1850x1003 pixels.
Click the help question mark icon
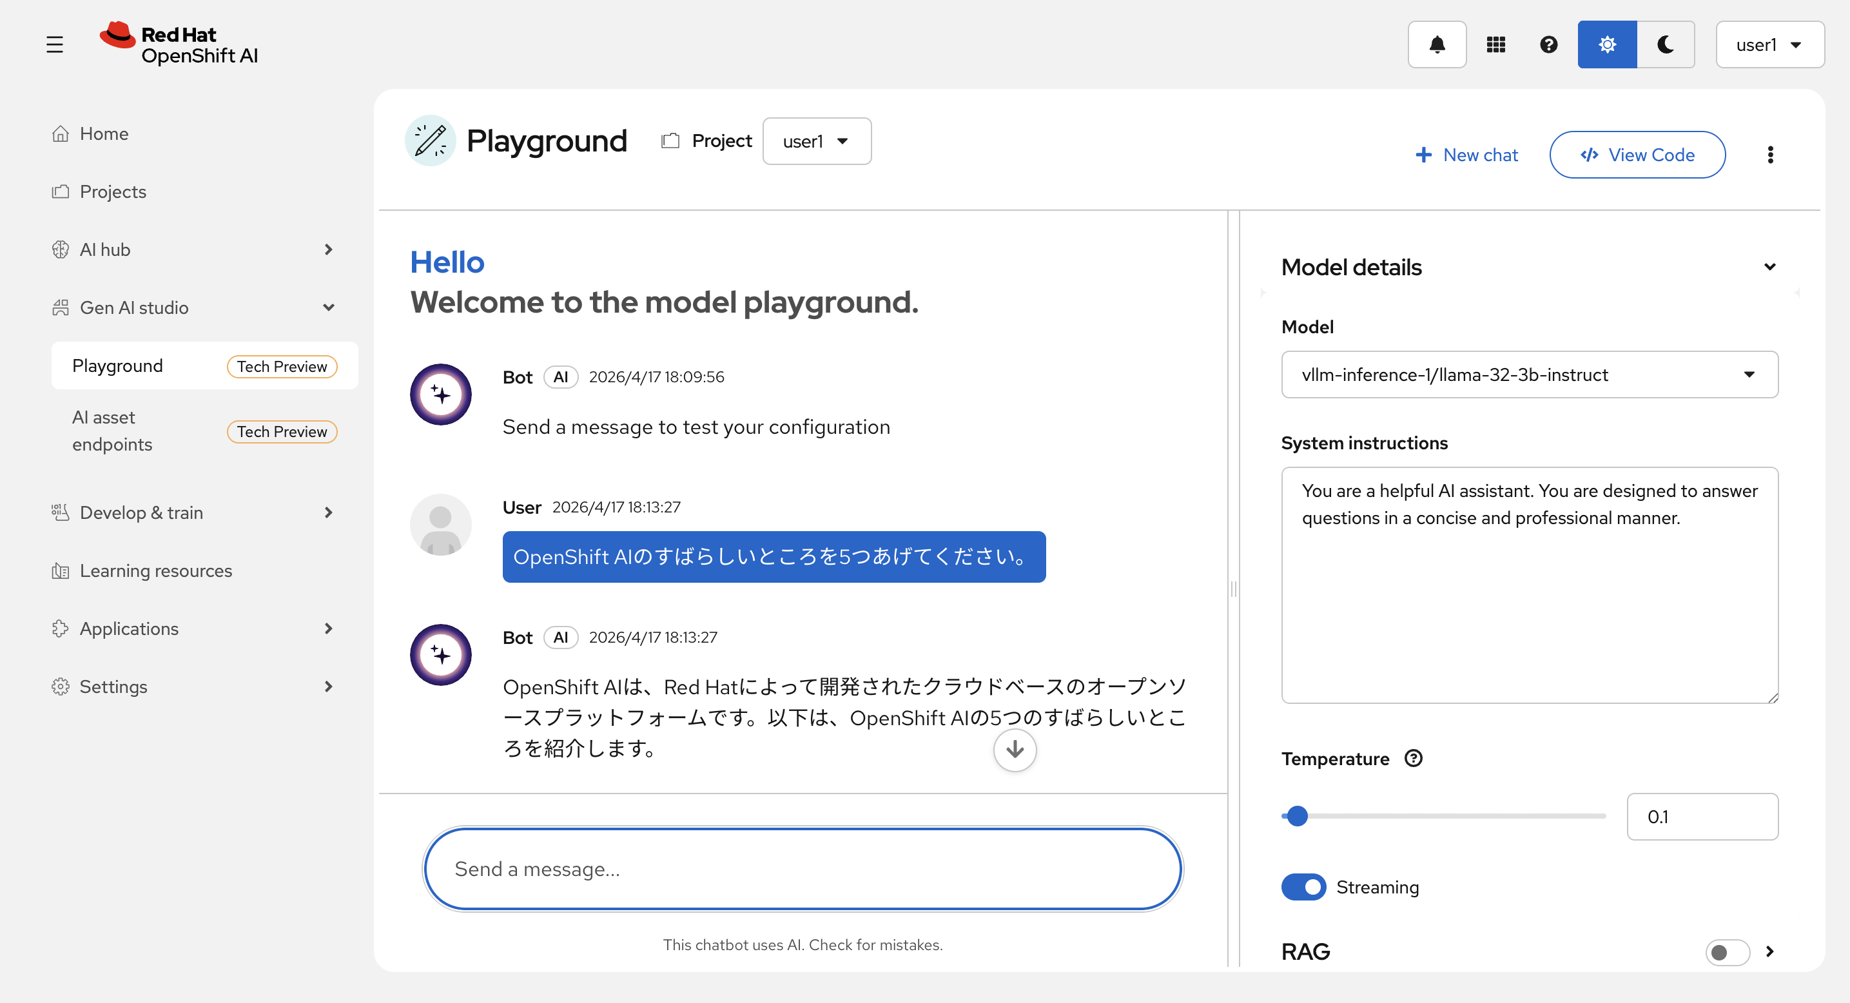click(1548, 44)
